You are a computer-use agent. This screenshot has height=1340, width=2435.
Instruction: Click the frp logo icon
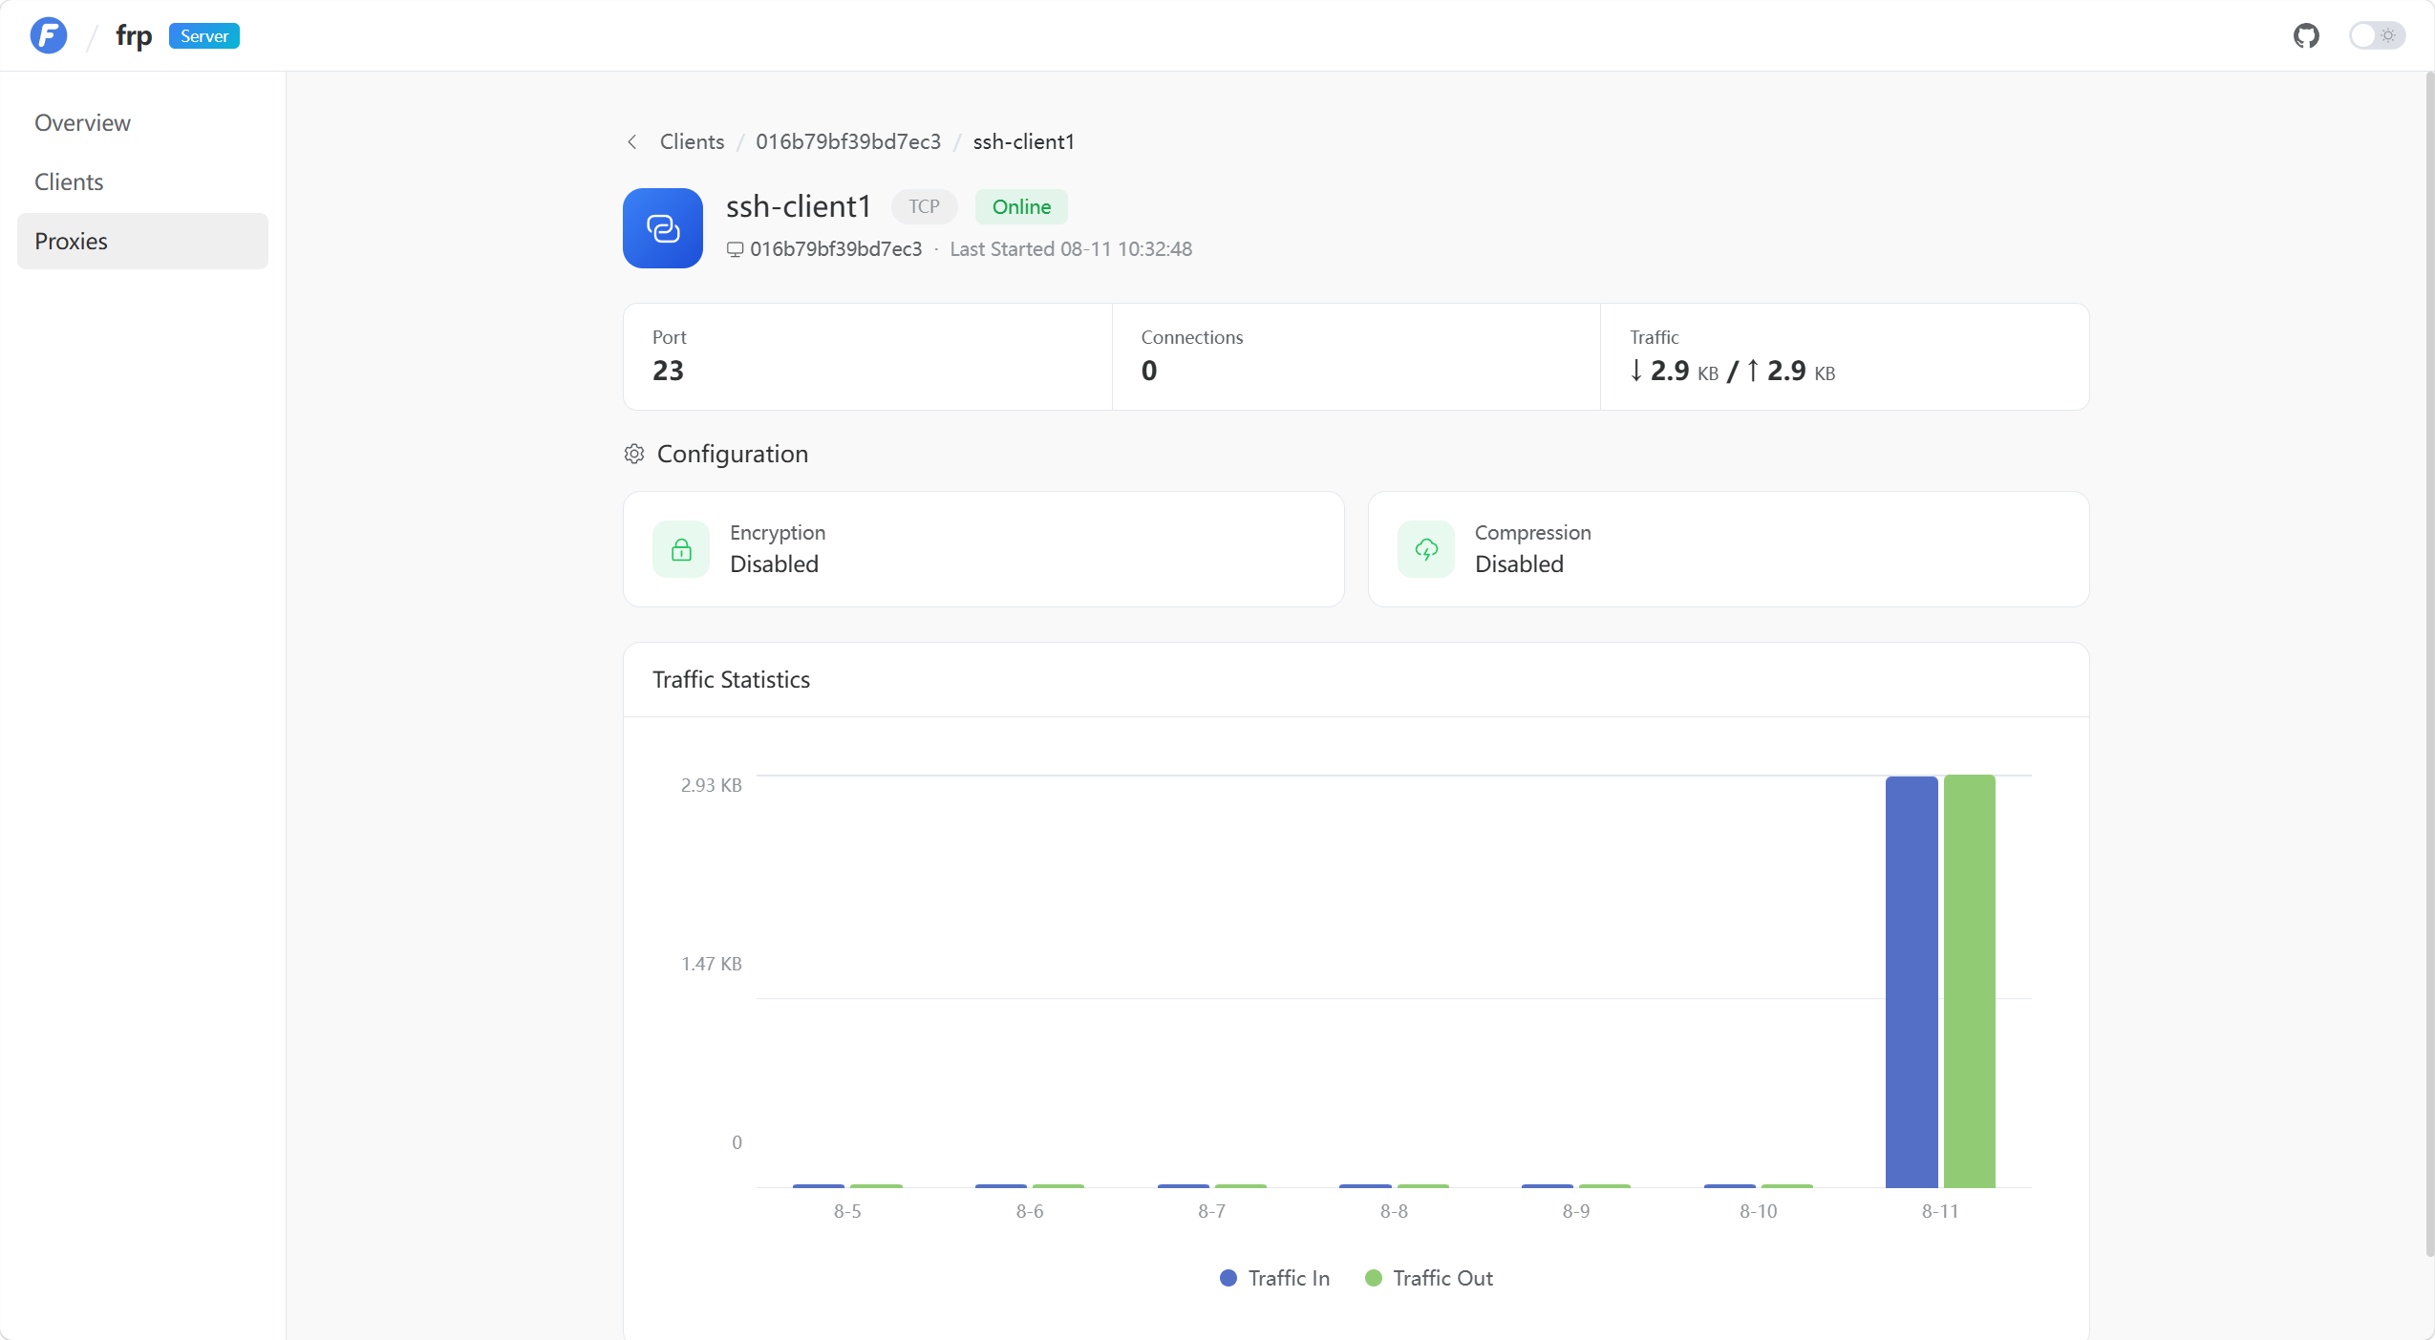coord(49,35)
